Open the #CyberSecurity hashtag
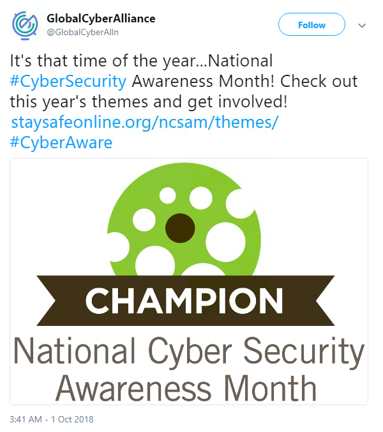The image size is (383, 432). point(68,81)
